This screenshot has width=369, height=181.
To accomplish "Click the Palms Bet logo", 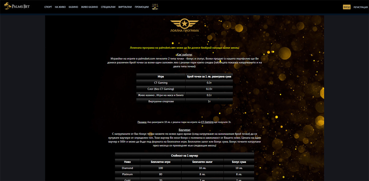I will [17, 6].
